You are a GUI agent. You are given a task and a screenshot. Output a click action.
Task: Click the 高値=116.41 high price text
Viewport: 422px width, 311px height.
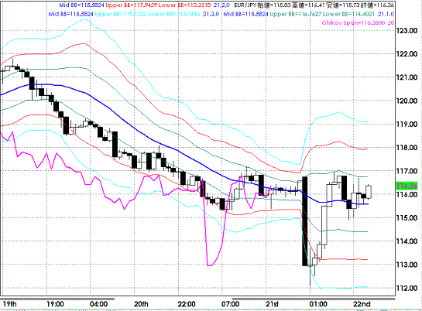click(308, 5)
